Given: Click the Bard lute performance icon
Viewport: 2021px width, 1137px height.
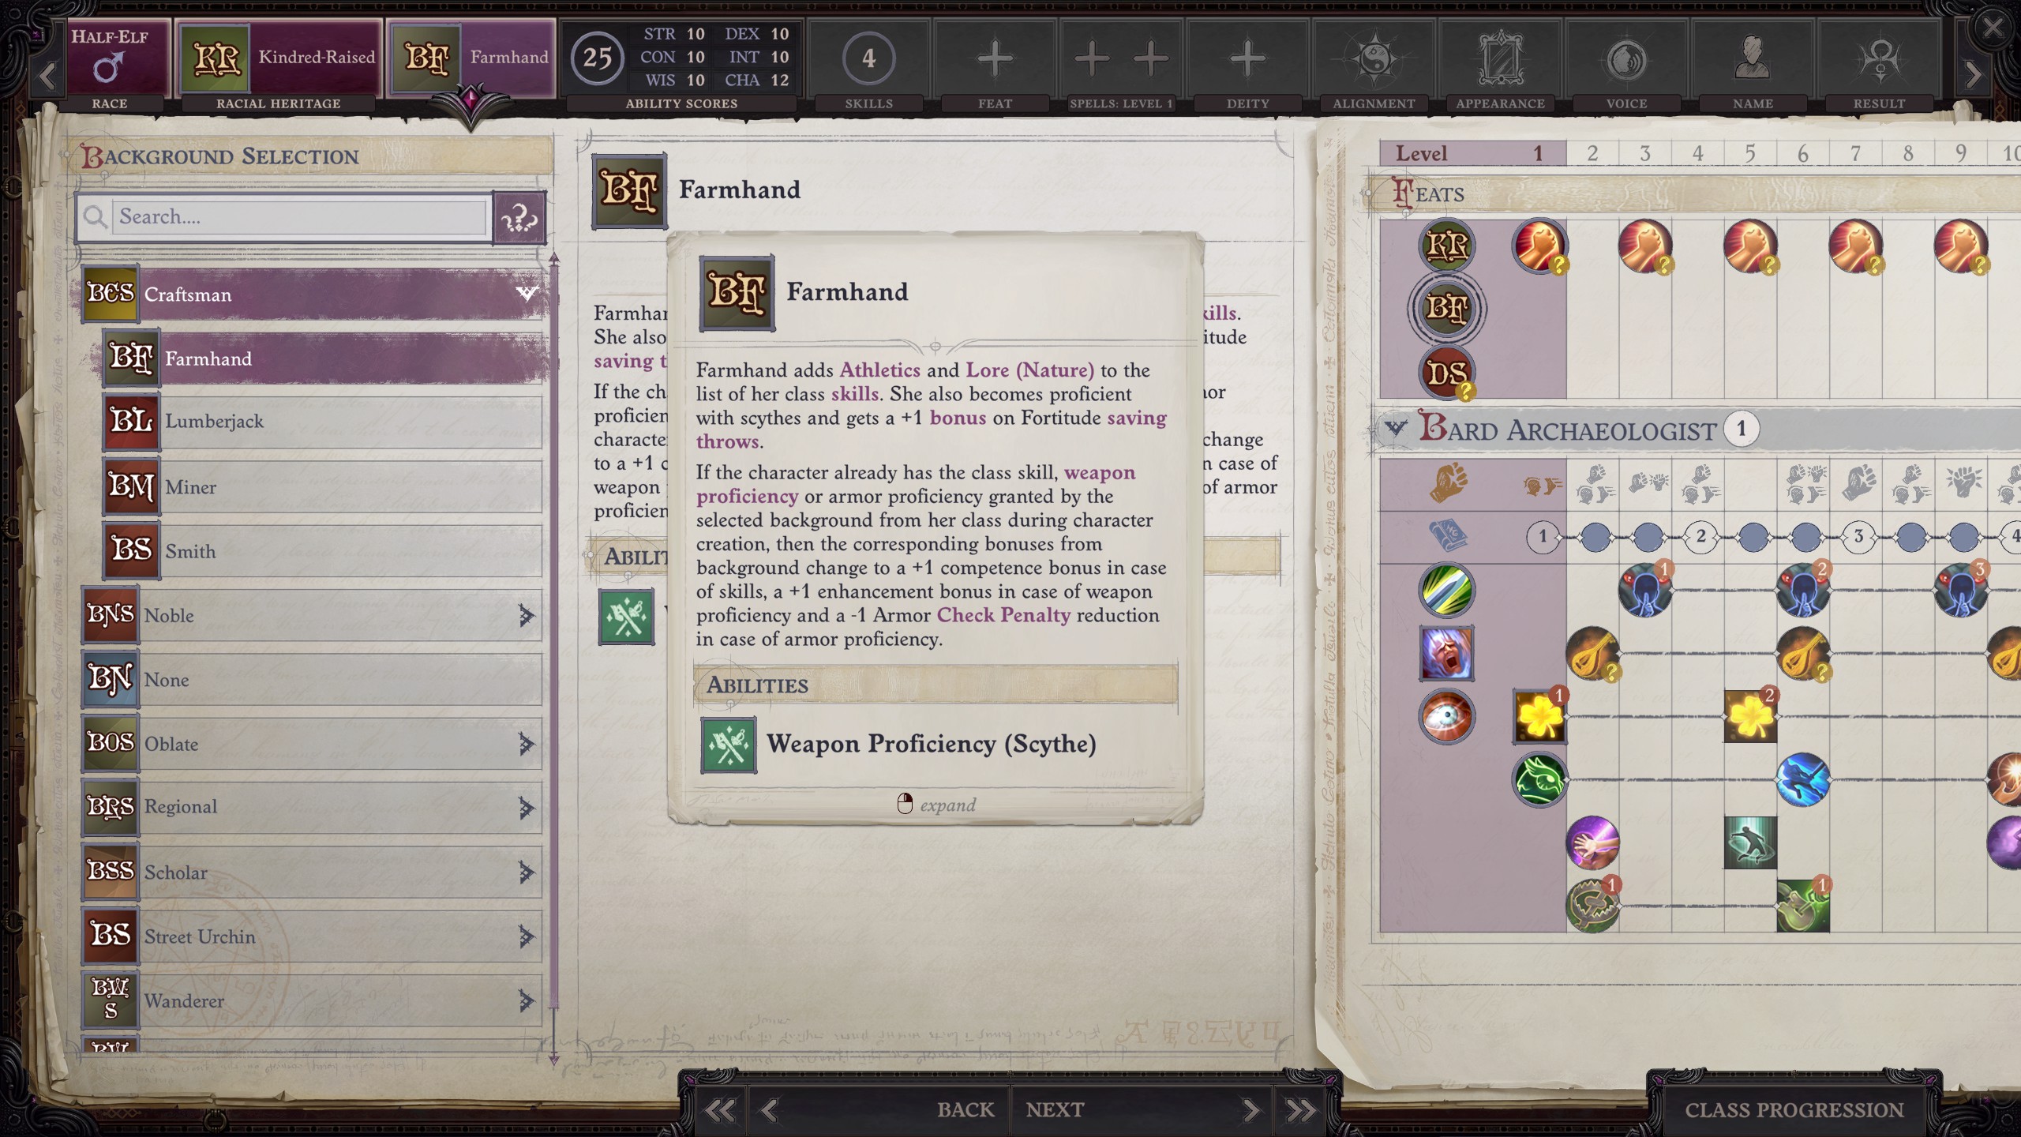Looking at the screenshot, I should tap(1592, 654).
